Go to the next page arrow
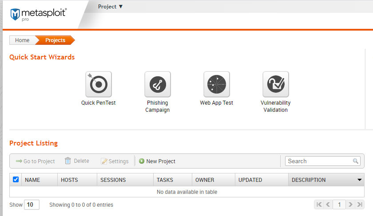 (350, 204)
